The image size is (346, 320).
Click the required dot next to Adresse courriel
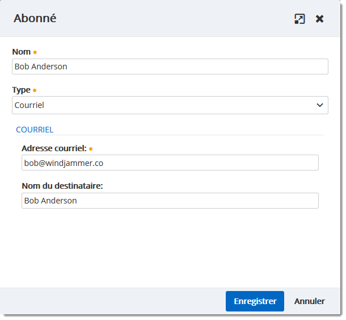coord(91,149)
